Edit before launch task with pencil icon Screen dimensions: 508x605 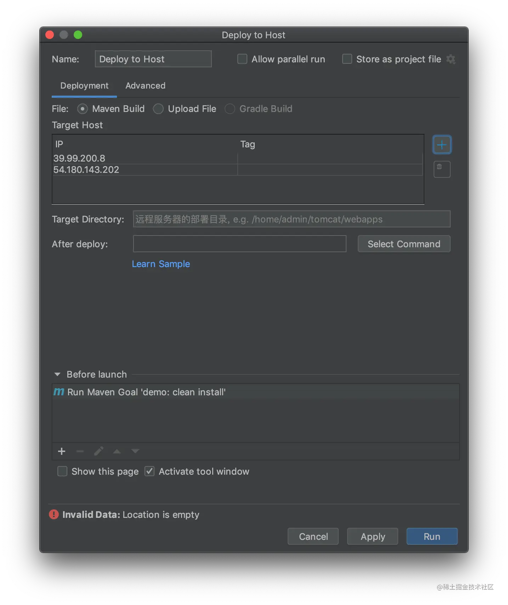[x=98, y=451]
